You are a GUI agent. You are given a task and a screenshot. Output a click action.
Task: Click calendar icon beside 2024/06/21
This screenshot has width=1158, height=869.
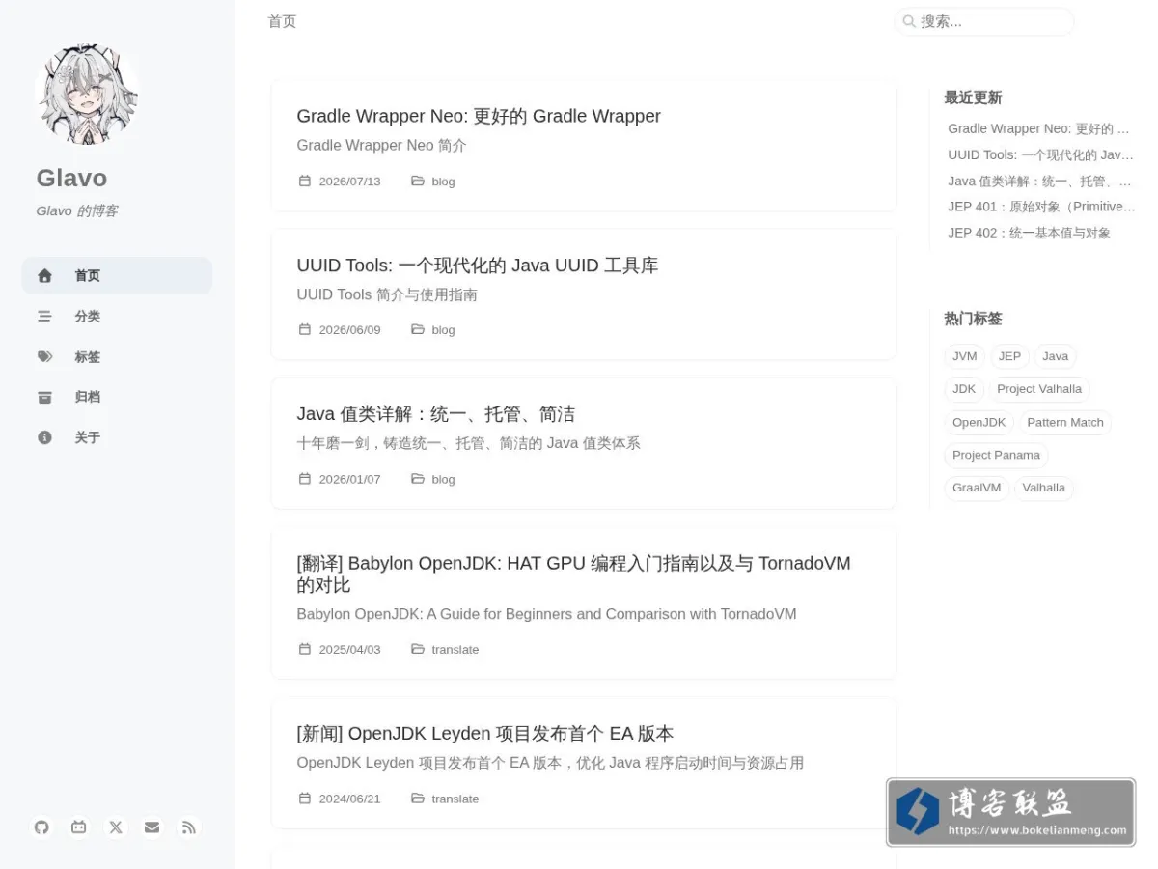click(305, 799)
